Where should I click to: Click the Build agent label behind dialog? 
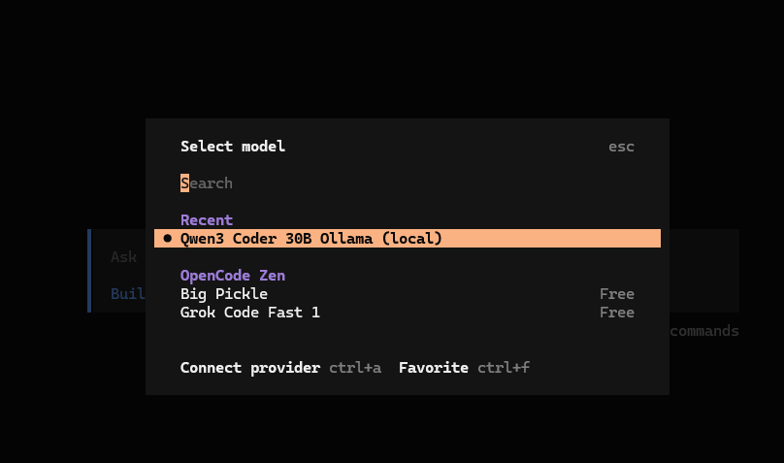127,294
